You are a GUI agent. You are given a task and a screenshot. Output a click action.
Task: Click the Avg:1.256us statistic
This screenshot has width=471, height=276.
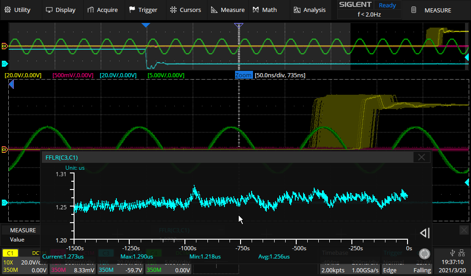pyautogui.click(x=274, y=257)
